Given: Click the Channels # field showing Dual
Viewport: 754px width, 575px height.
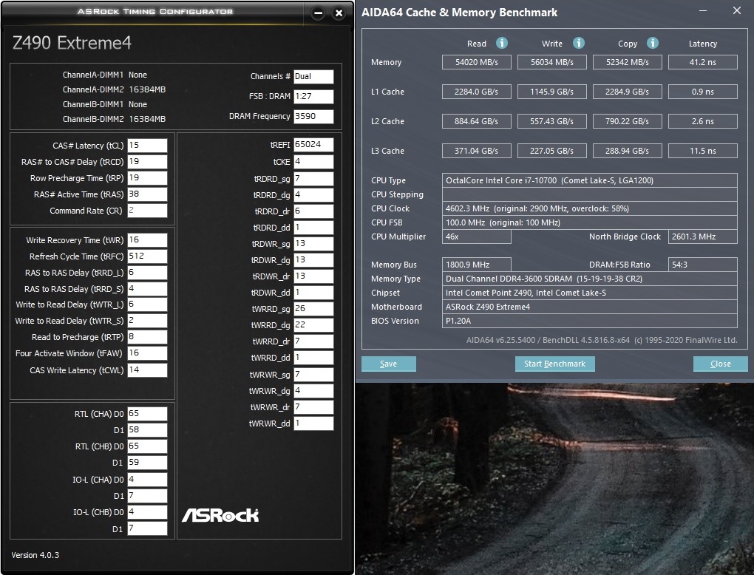Looking at the screenshot, I should [313, 76].
